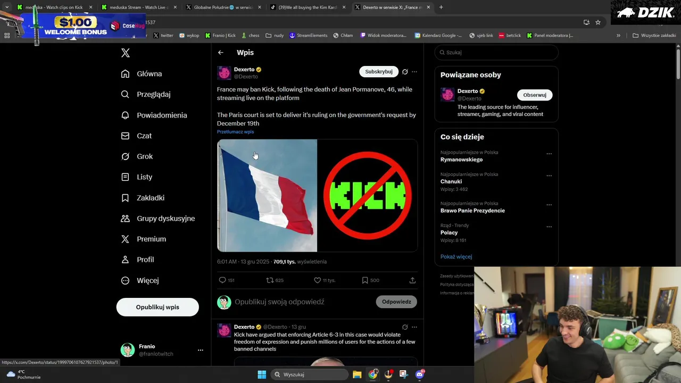The width and height of the screenshot is (681, 383).
Task: Open Chanuki trend
Action: (451, 181)
